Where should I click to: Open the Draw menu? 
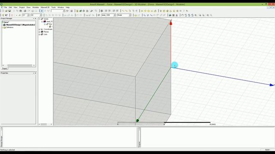click(x=28, y=8)
